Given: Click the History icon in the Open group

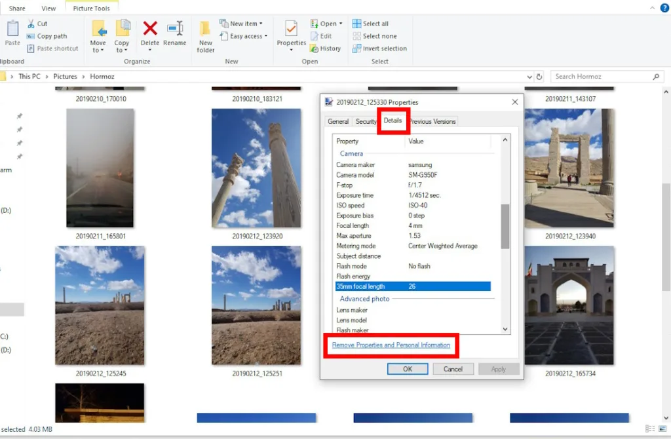Looking at the screenshot, I should [x=315, y=48].
